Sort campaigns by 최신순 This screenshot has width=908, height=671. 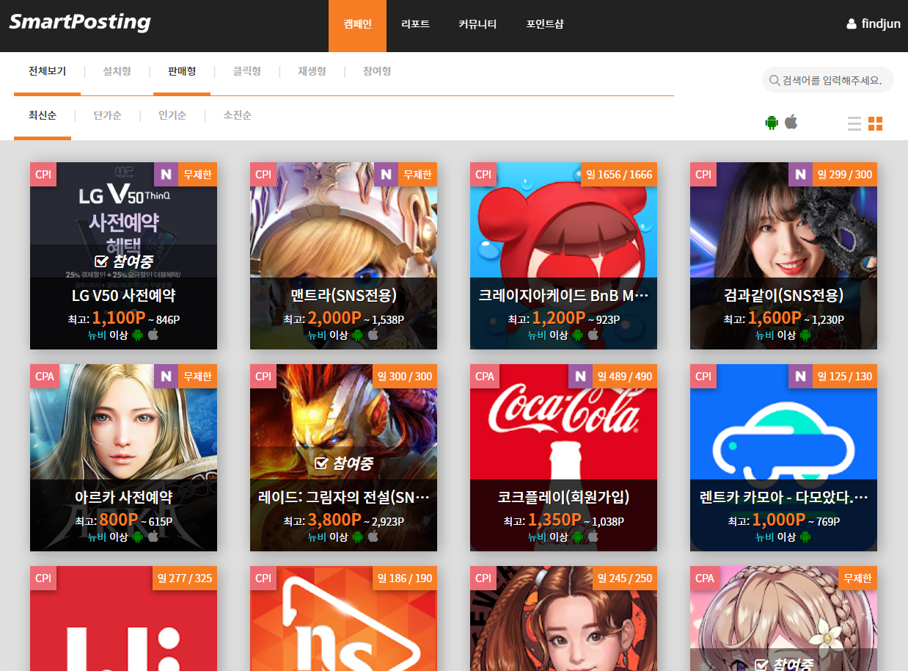(43, 115)
